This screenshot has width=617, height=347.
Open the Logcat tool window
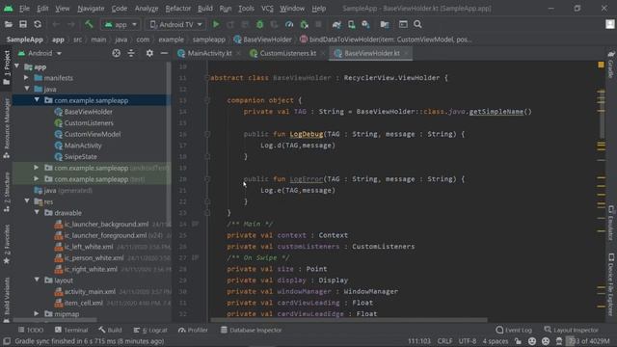150,330
